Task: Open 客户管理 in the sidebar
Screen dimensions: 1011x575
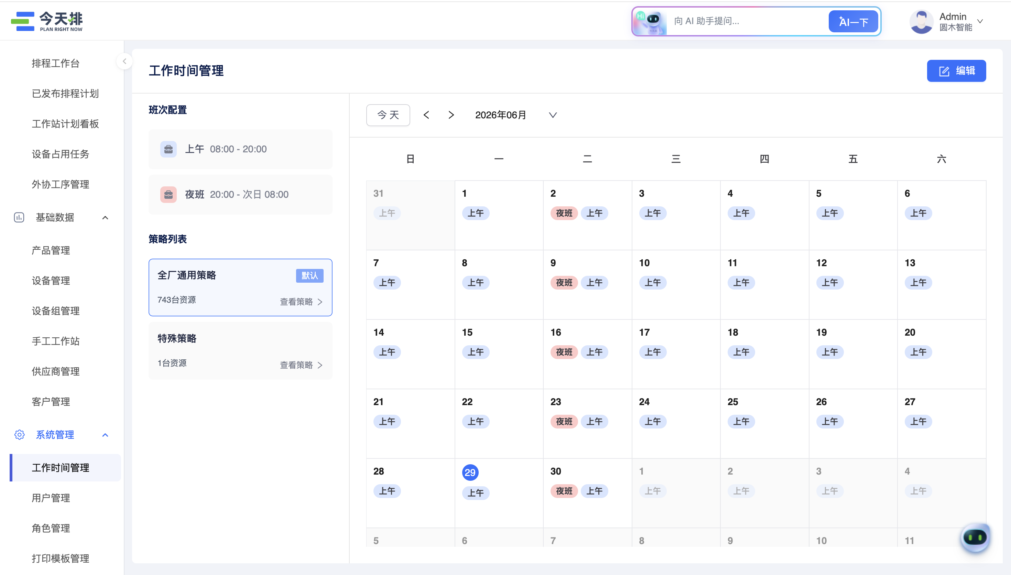Action: [51, 402]
